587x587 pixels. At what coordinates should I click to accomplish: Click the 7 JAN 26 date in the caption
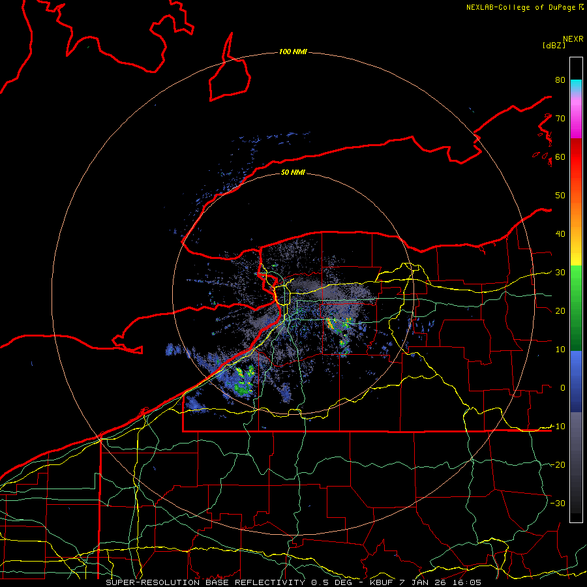coord(422,582)
